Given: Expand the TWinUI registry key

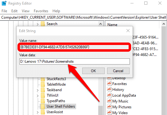Looking at the screenshot, I should click(x=37, y=96).
